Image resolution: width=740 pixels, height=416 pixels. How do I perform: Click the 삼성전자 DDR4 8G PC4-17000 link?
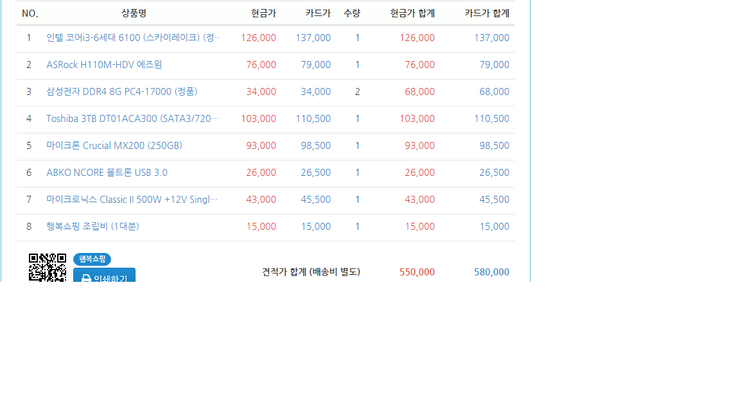pyautogui.click(x=121, y=92)
